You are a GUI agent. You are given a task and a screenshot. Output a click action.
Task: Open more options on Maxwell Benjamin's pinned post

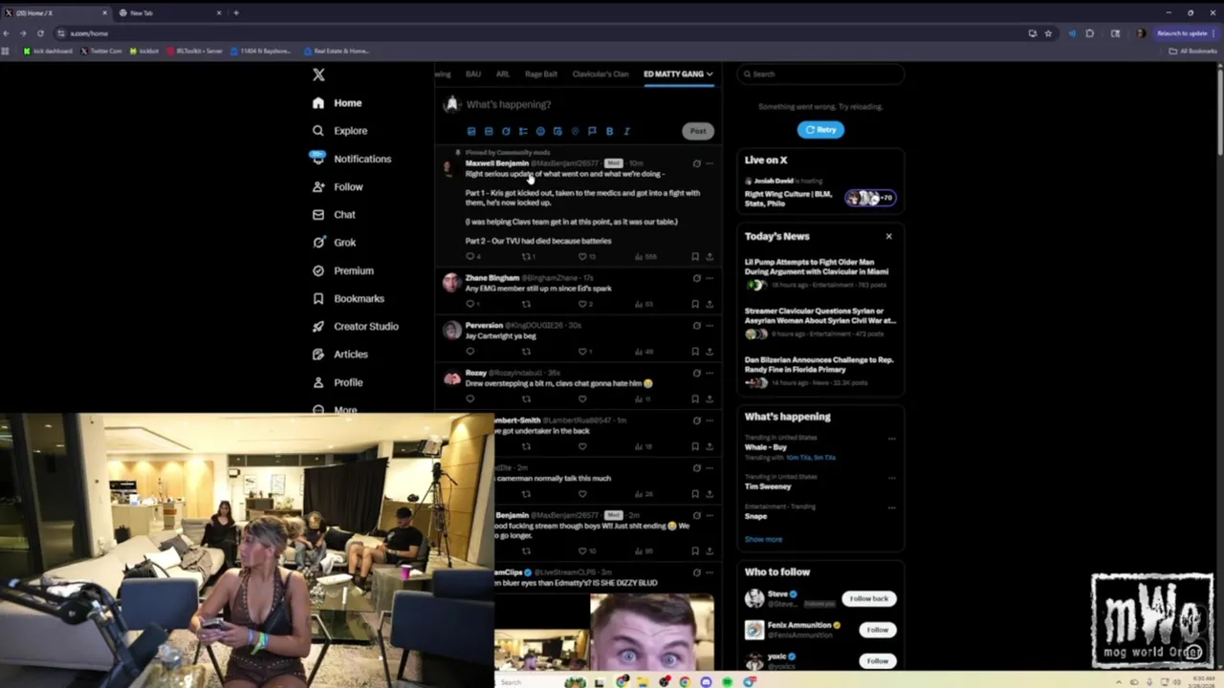tap(710, 163)
